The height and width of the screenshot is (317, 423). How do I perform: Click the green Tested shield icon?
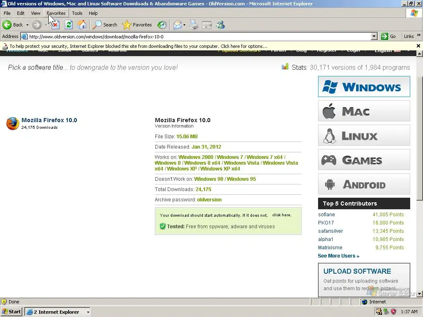162,226
